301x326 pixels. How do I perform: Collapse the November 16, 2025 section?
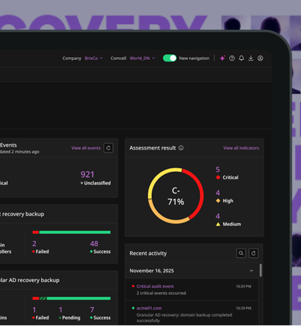pyautogui.click(x=251, y=271)
